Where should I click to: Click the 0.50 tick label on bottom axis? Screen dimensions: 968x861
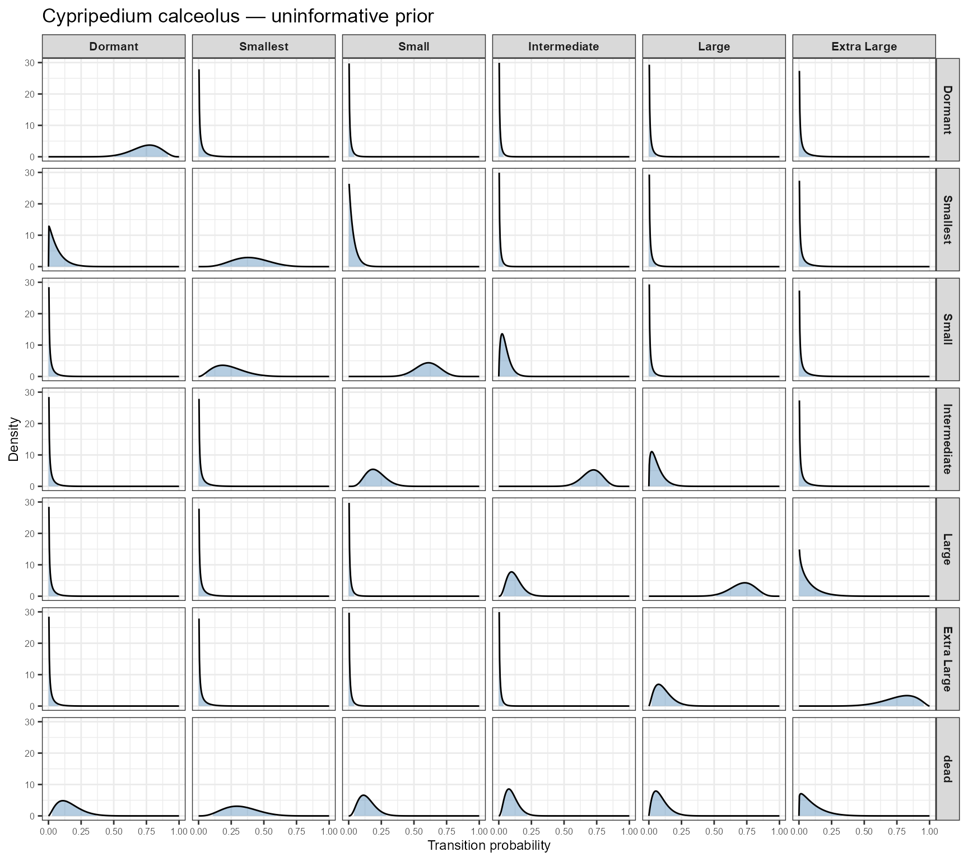point(114,831)
